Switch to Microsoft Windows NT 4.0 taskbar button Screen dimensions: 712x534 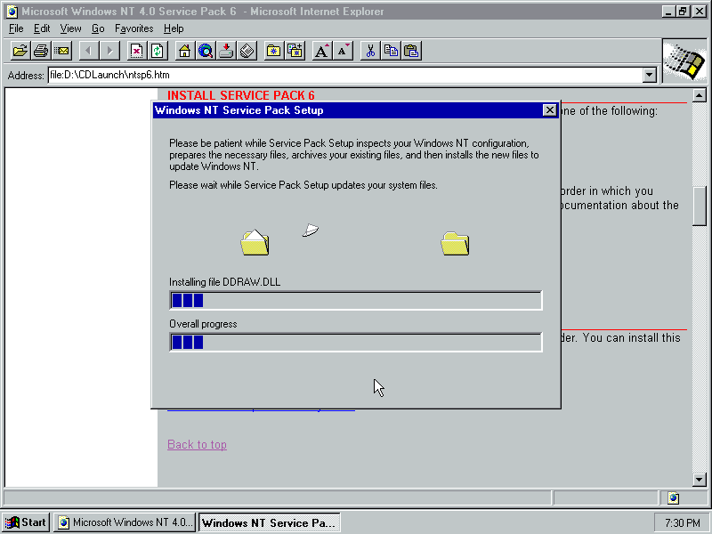[x=124, y=522]
